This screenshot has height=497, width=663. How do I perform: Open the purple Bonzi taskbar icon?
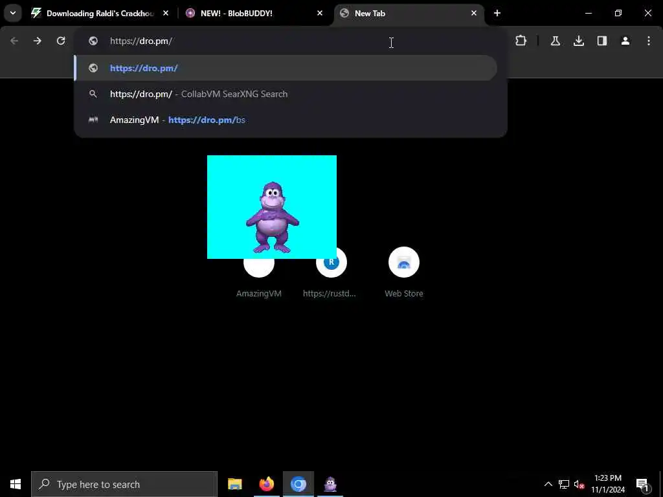pyautogui.click(x=330, y=484)
